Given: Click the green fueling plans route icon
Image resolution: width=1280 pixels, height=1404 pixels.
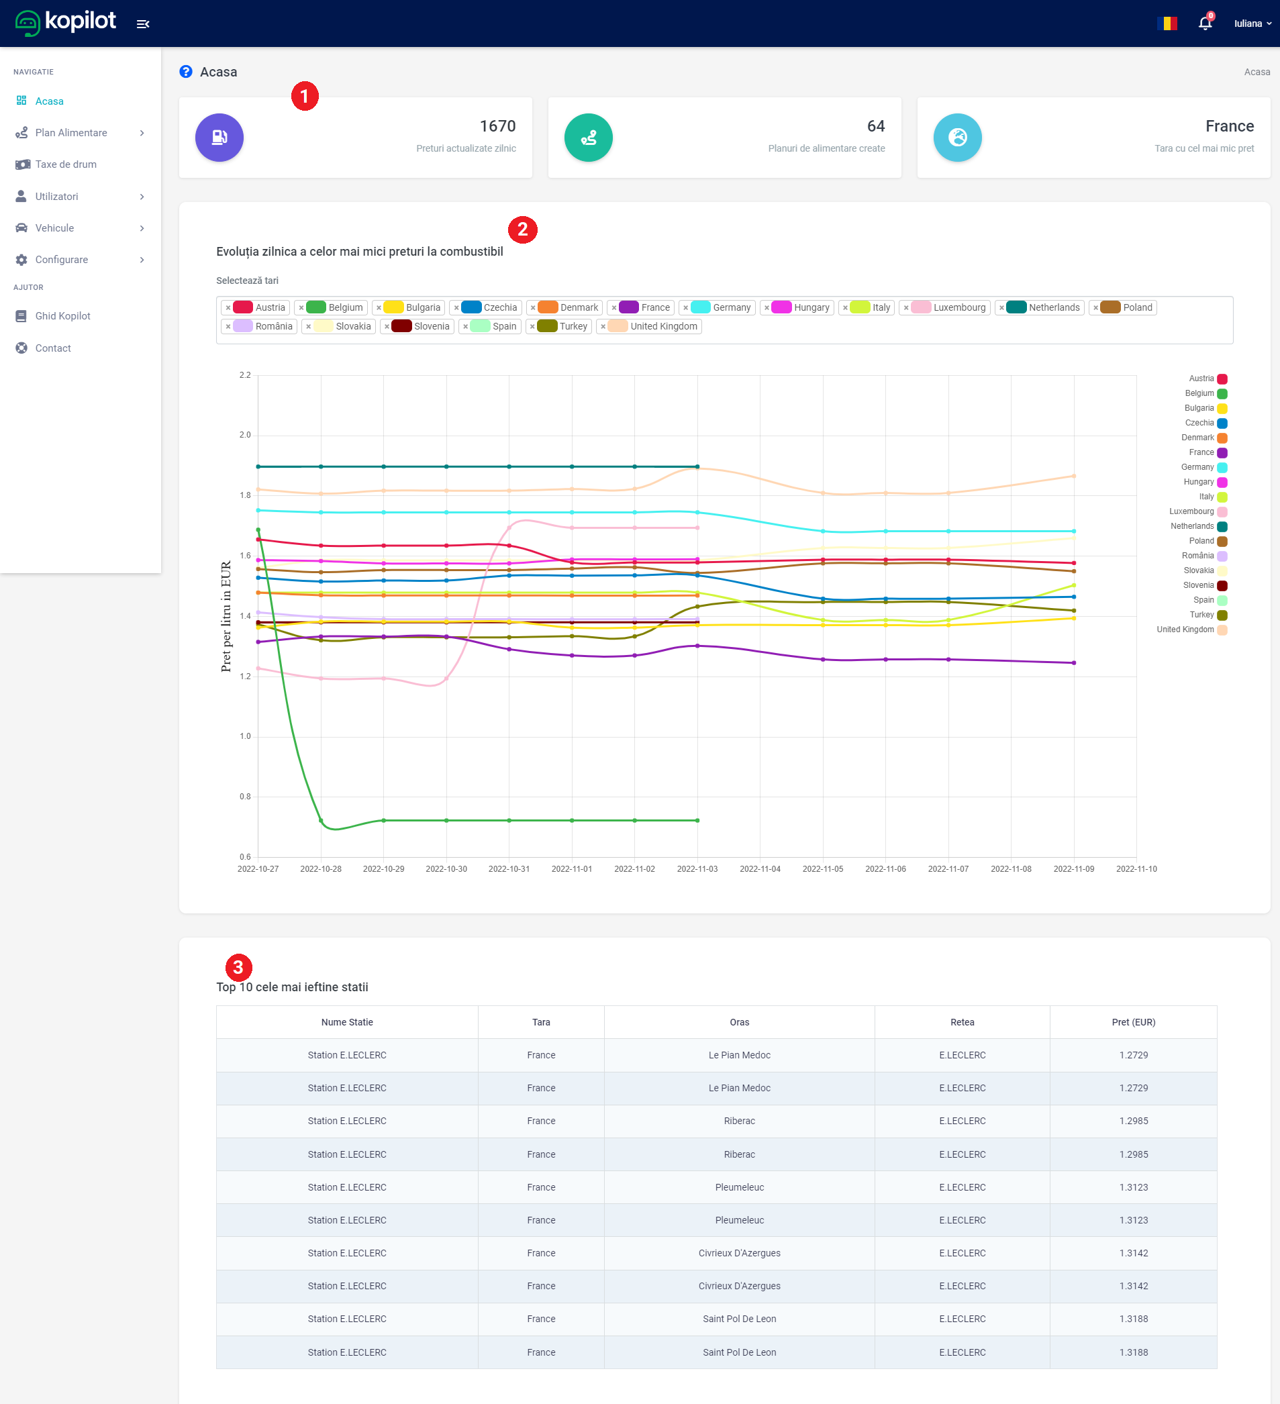Looking at the screenshot, I should click(588, 138).
